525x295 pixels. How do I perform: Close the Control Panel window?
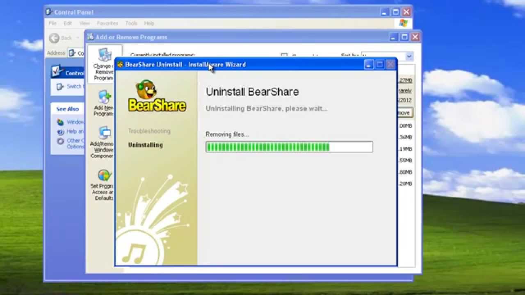[x=406, y=12]
